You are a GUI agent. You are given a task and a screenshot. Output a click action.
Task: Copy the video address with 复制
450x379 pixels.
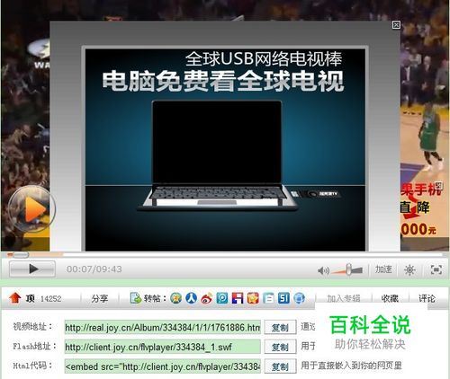pyautogui.click(x=280, y=327)
